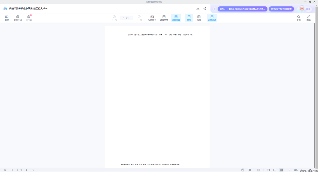The height and width of the screenshot is (172, 318).
Task: Click the 80% zoom level value
Action: [295, 170]
